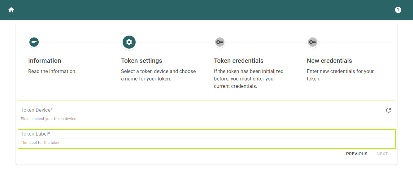Click the PREVIOUS button
The width and height of the screenshot is (413, 190).
point(357,154)
